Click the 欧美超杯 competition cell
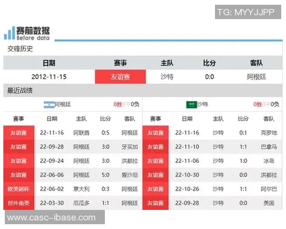The height and width of the screenshot is (229, 286). click(x=19, y=189)
